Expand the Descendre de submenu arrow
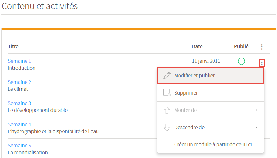This screenshot has width=277, height=158. click(x=257, y=127)
